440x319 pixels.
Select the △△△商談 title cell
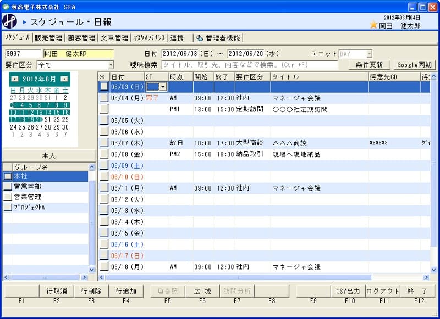(320, 143)
